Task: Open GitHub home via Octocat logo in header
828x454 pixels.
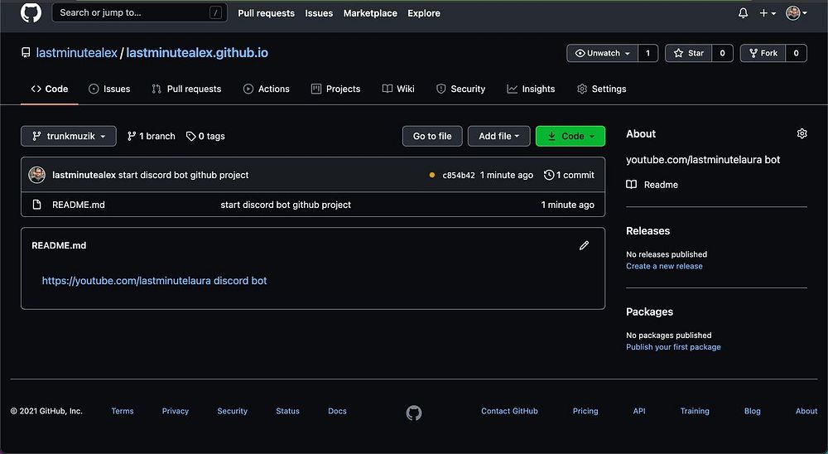Action: point(31,12)
